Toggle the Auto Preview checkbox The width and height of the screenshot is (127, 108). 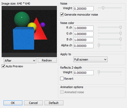3,66
